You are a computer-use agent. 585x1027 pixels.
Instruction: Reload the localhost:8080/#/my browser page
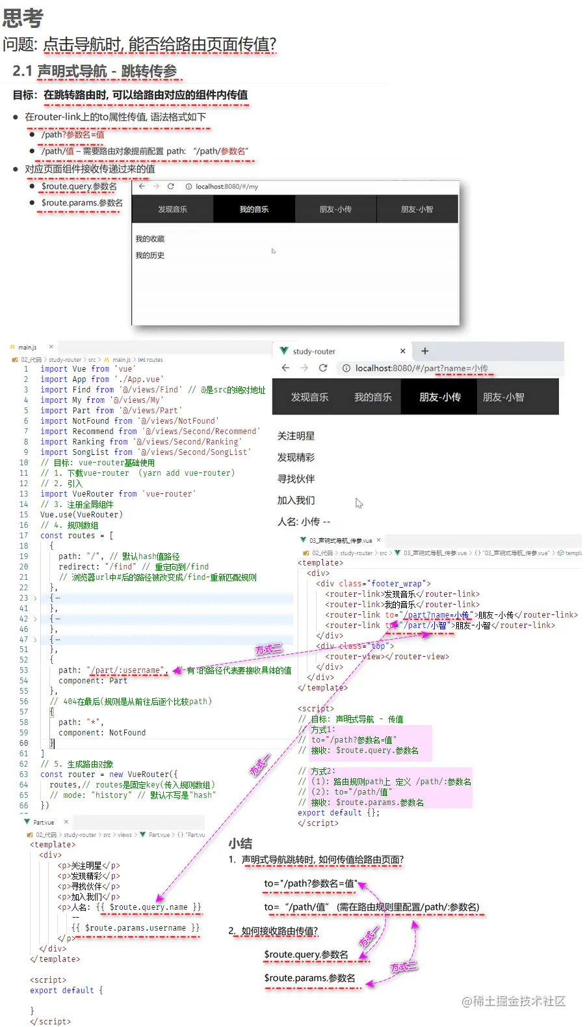point(171,186)
